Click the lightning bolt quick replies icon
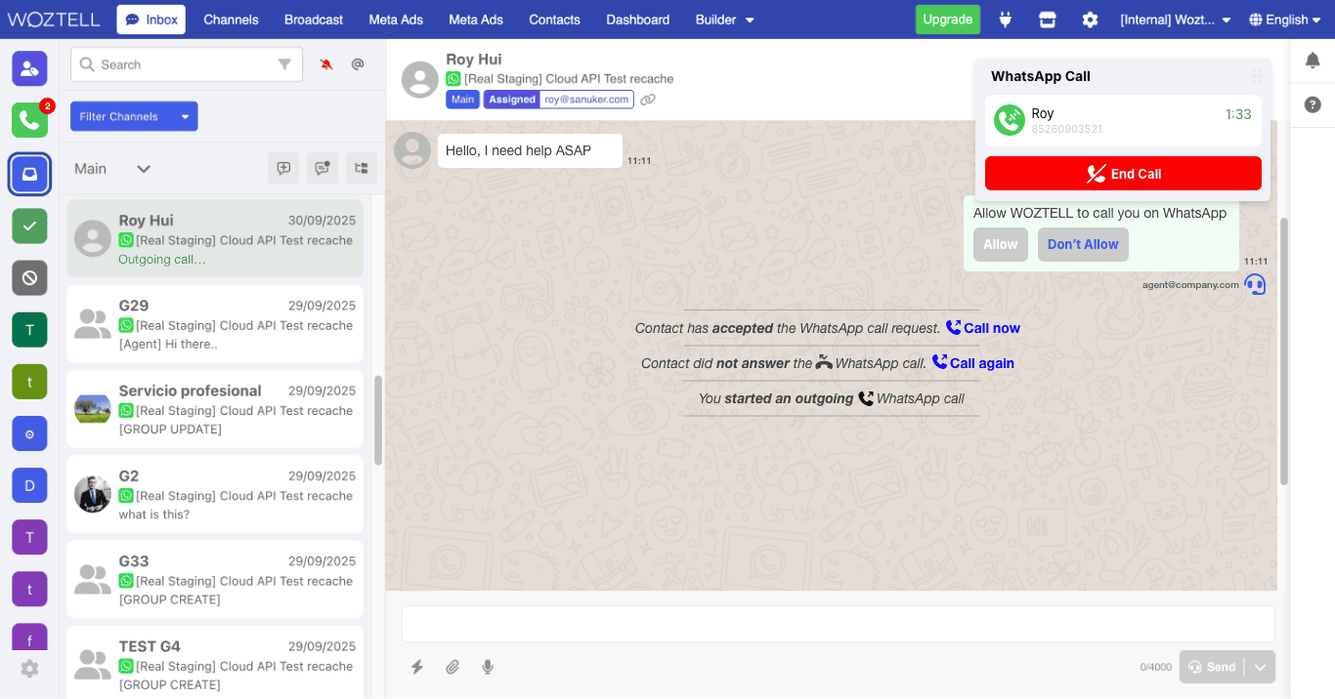1335x699 pixels. pyautogui.click(x=417, y=667)
